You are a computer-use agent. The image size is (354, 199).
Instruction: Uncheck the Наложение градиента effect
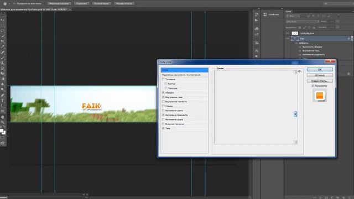163,115
